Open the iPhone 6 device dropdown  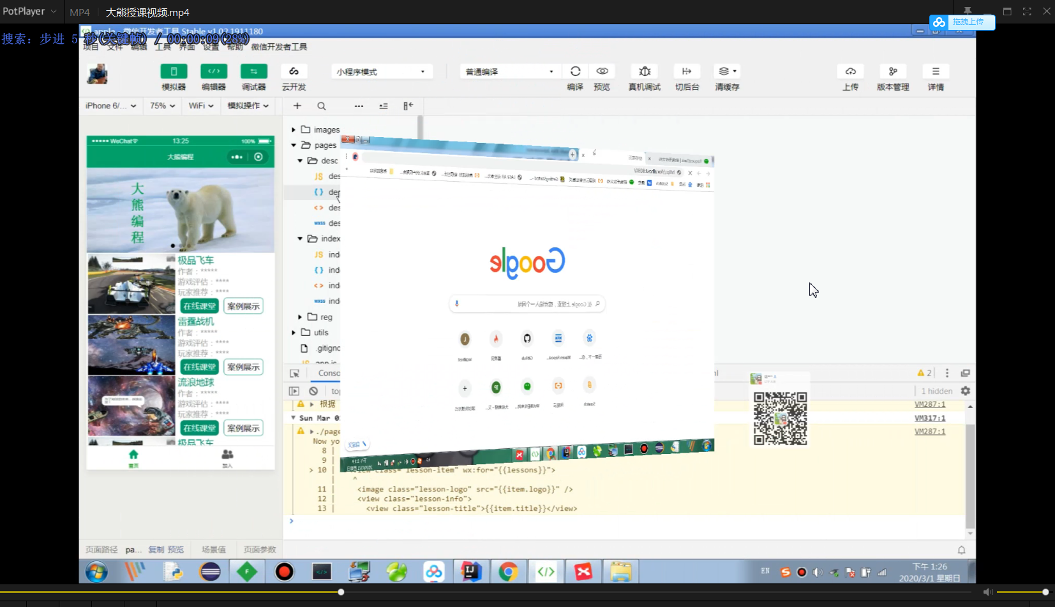coord(110,106)
